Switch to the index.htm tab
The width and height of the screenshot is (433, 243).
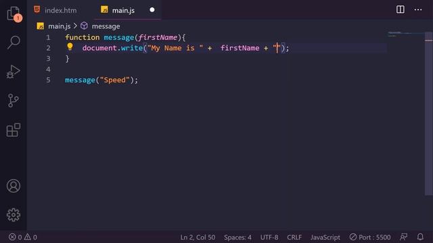[x=60, y=10]
